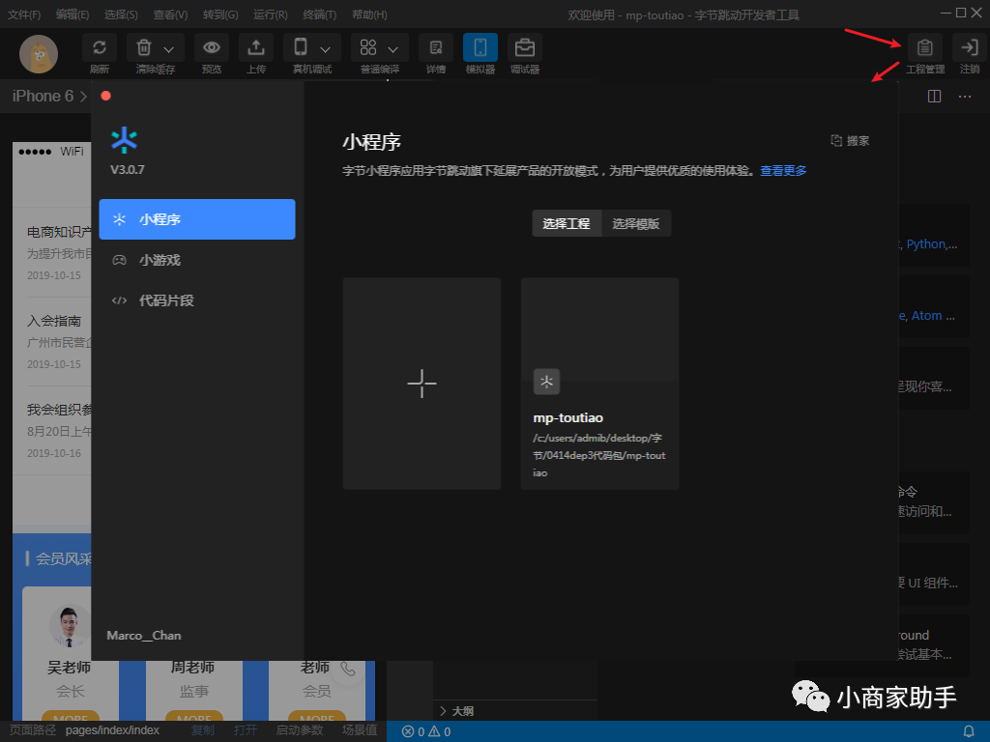The image size is (990, 742).
Task: Click the 入会指南 item in simulator
Action: click(x=54, y=321)
